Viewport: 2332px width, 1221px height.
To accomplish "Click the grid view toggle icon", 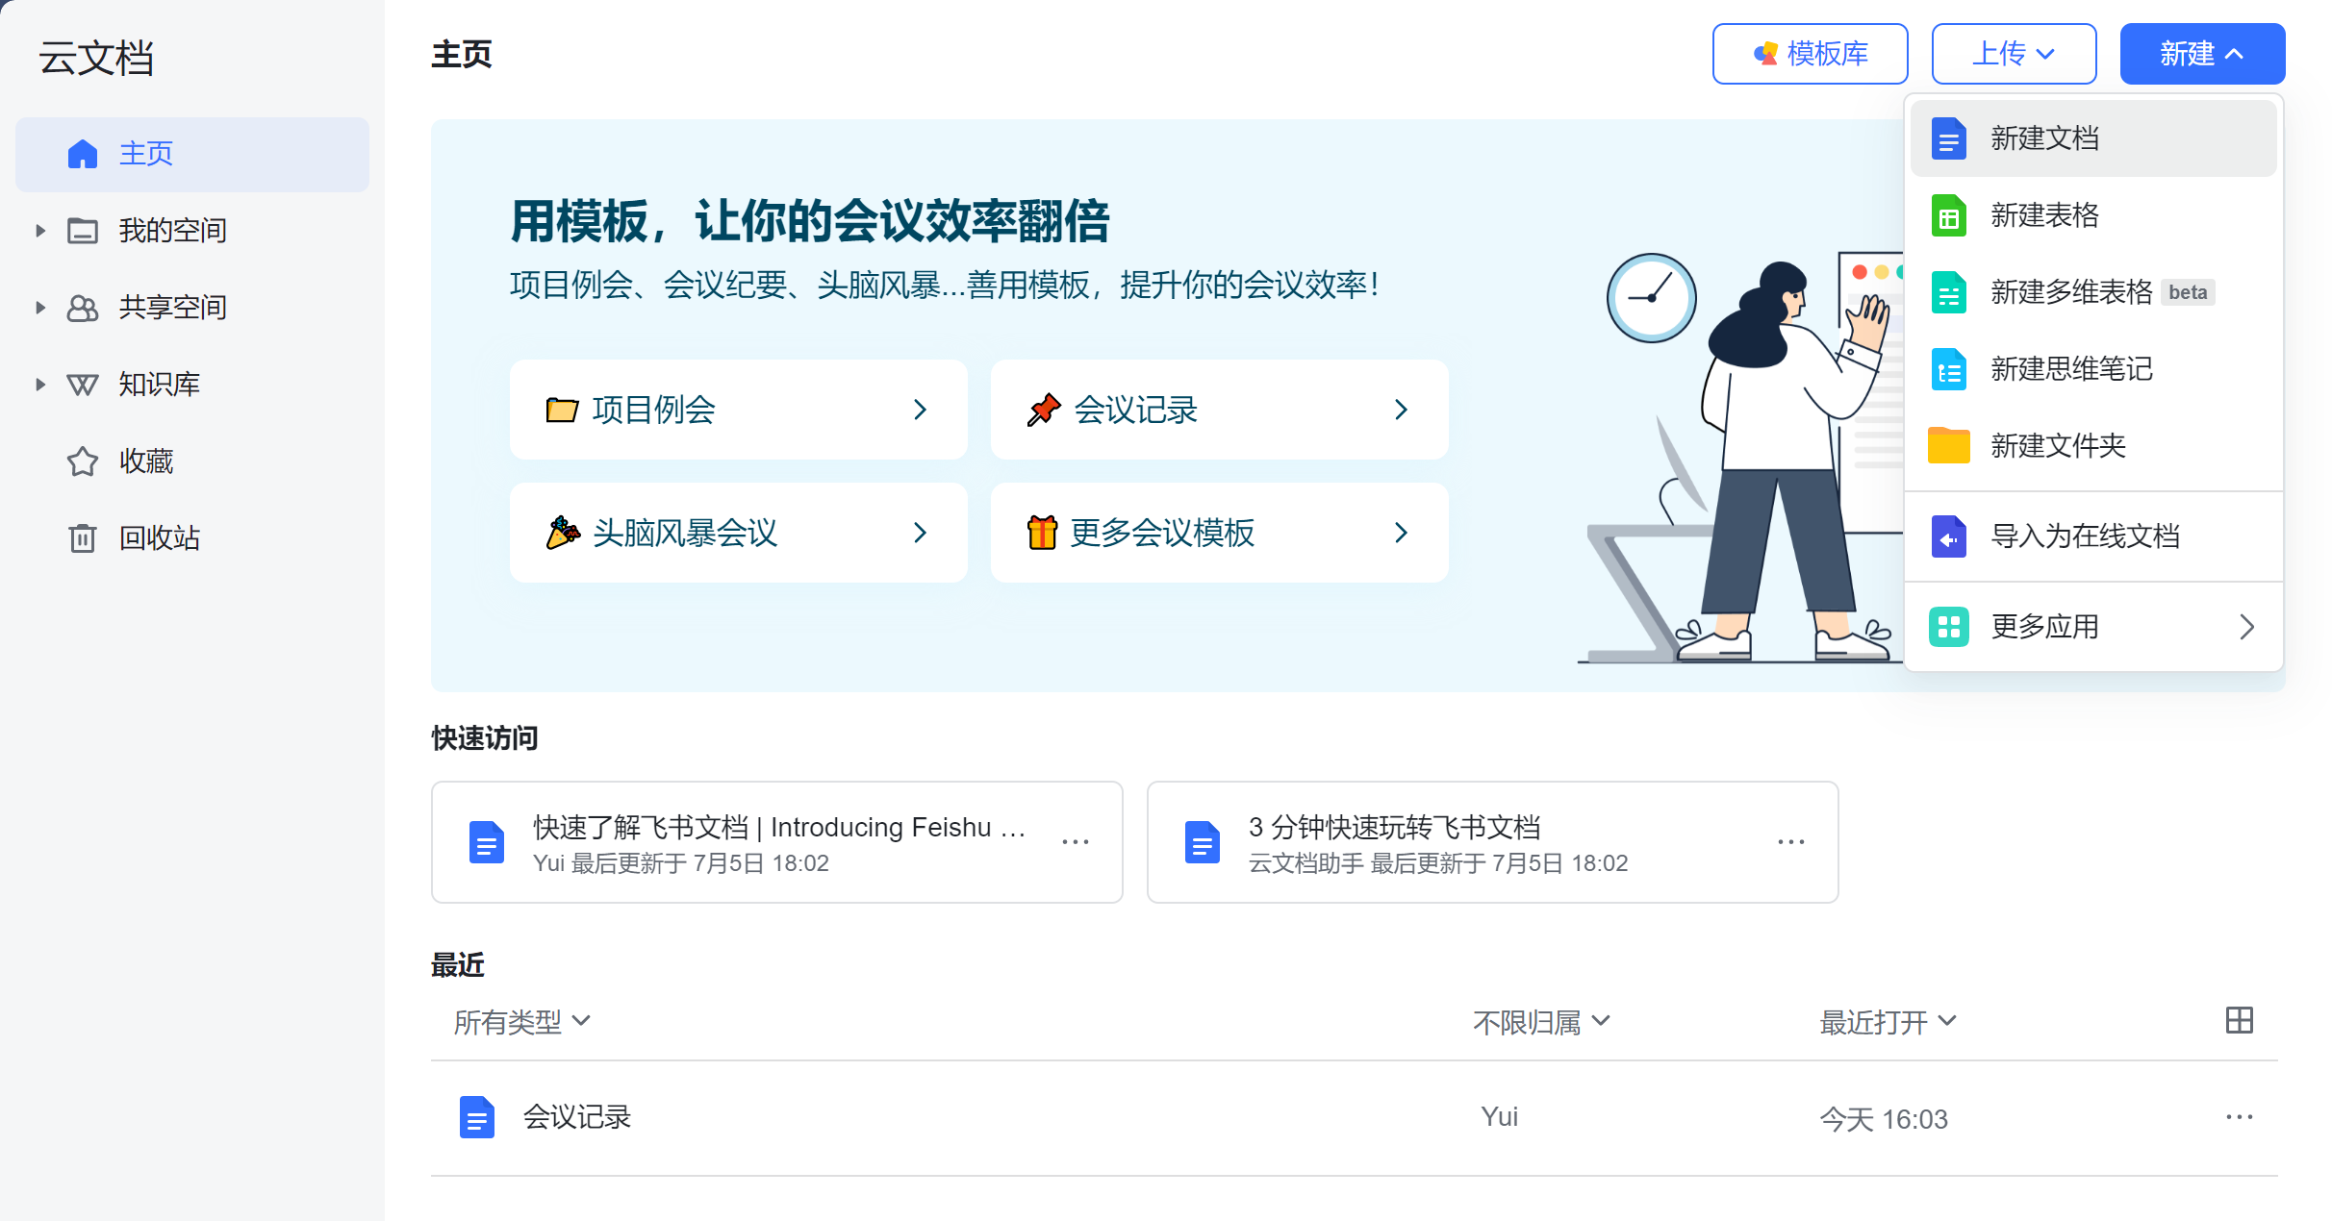I will coord(2239,1020).
